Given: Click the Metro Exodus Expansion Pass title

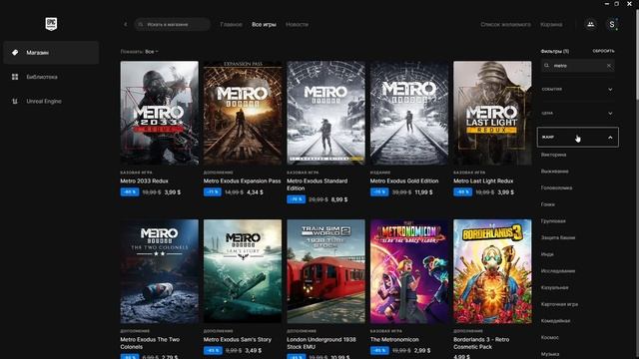Looking at the screenshot, I should pyautogui.click(x=242, y=181).
